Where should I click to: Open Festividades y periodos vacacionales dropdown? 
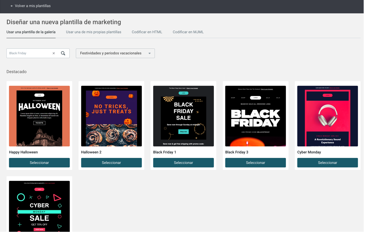[x=116, y=53]
